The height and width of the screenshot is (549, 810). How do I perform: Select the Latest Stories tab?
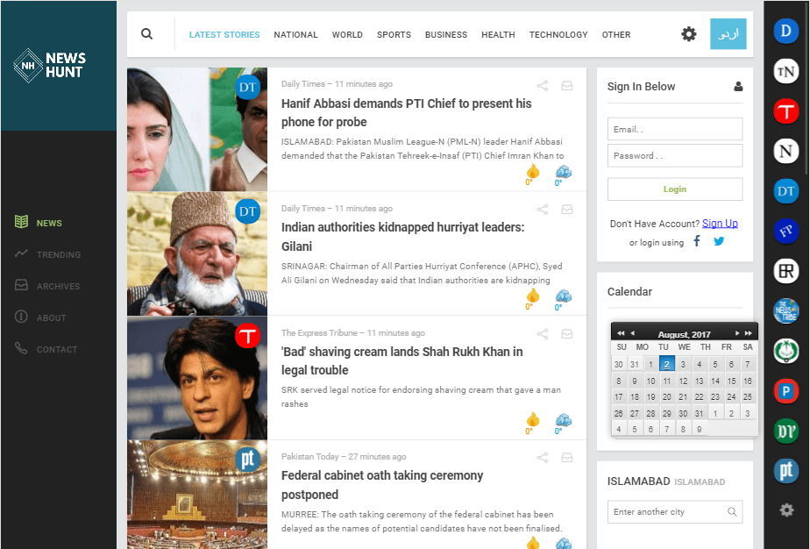(224, 34)
